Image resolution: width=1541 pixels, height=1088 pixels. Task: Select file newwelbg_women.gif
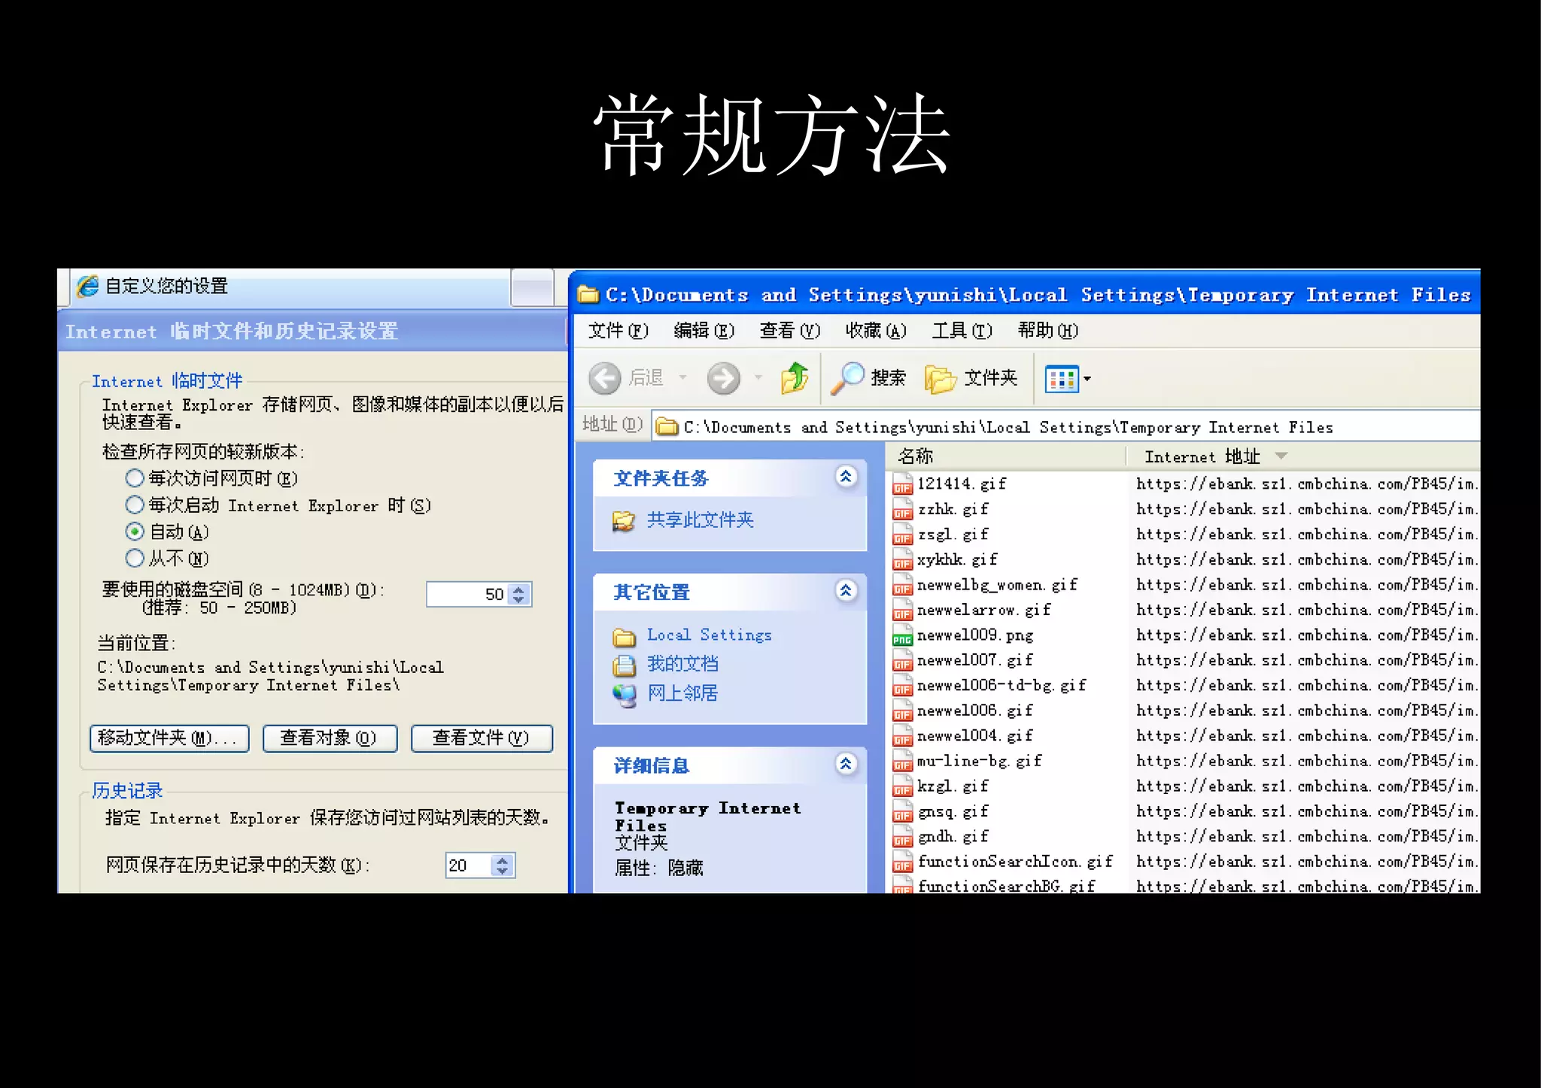(997, 585)
